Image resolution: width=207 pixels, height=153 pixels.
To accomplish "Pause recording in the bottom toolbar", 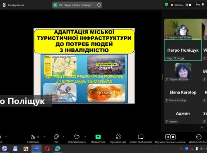I will 168,137.
